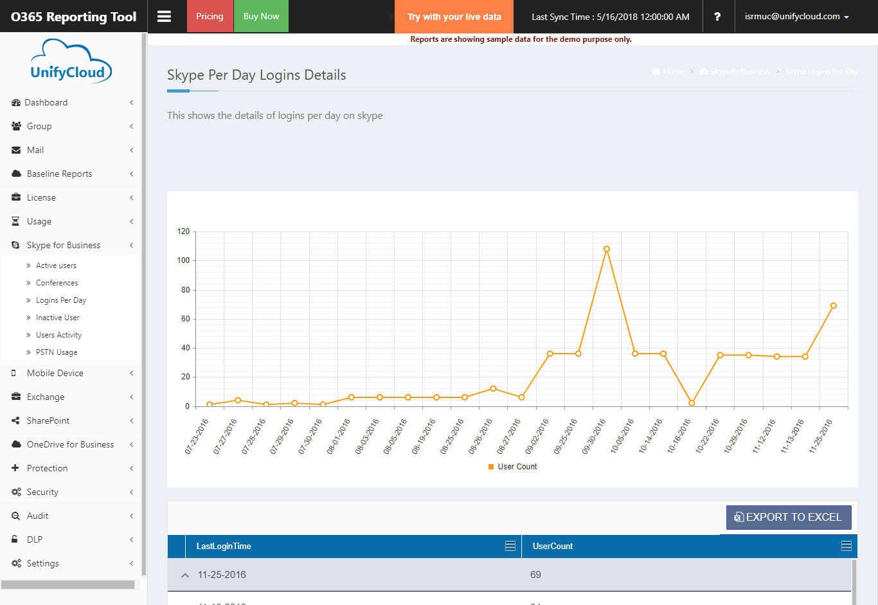Click the UnifyCloud logo

[71, 62]
